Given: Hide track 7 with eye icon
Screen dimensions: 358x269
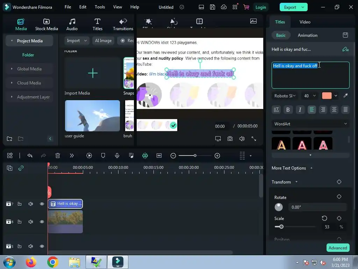Looking at the screenshot, I should [x=42, y=204].
